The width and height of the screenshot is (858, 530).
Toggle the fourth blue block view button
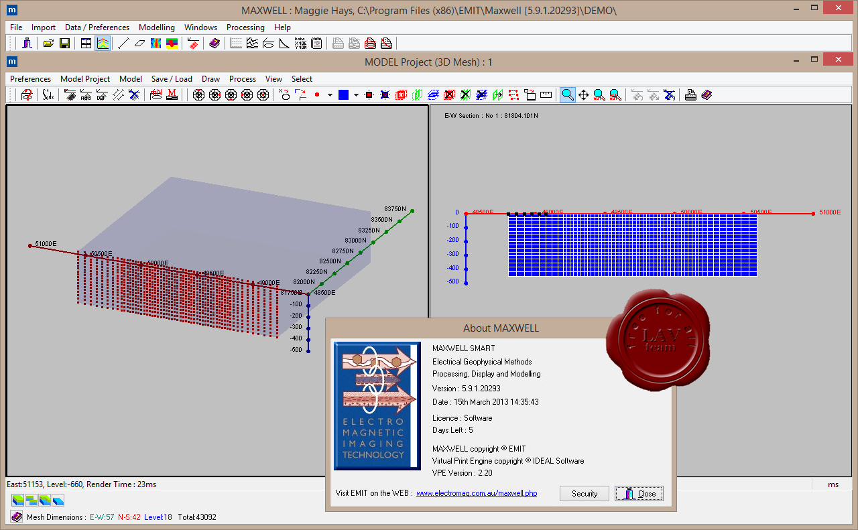tap(58, 500)
